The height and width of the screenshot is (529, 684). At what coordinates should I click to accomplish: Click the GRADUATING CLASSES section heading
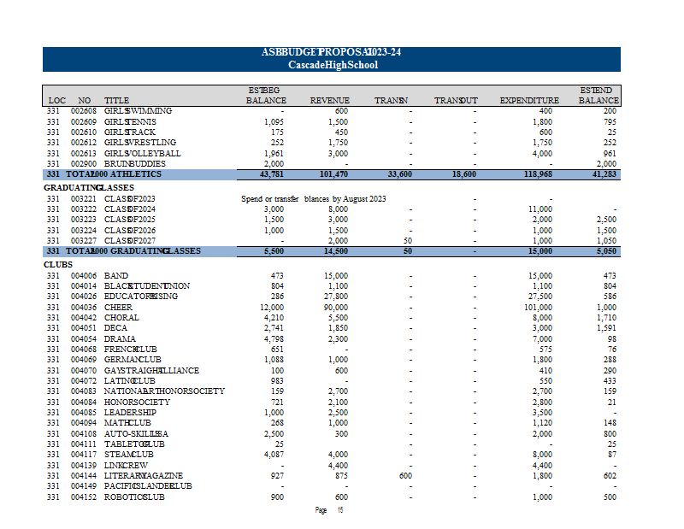89,188
